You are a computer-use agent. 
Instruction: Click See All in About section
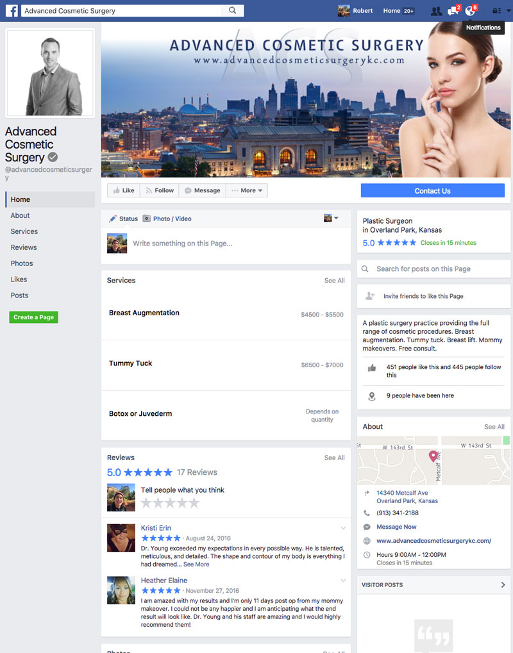(x=494, y=427)
